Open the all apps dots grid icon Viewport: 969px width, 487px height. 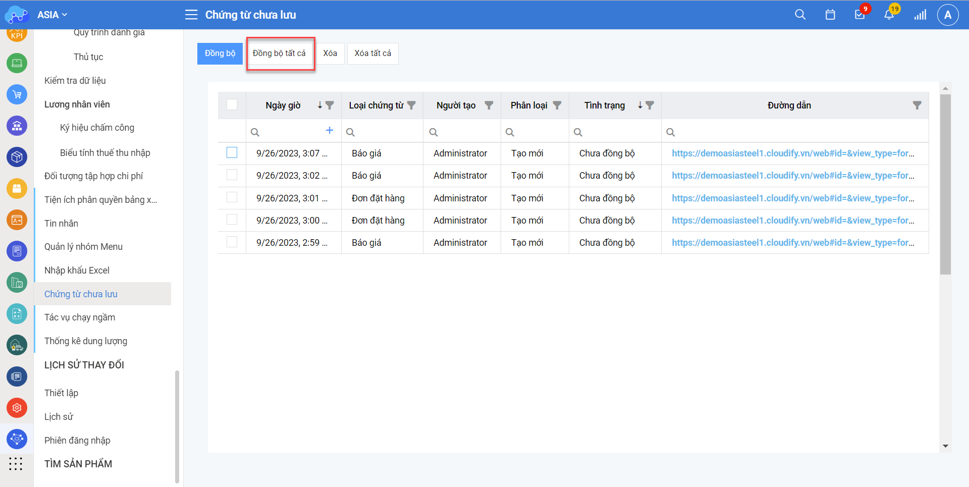click(x=16, y=464)
